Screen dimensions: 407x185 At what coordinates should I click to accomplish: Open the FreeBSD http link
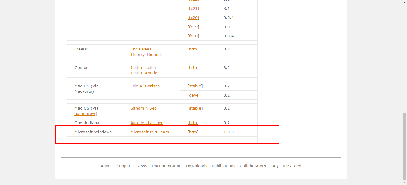(x=193, y=49)
